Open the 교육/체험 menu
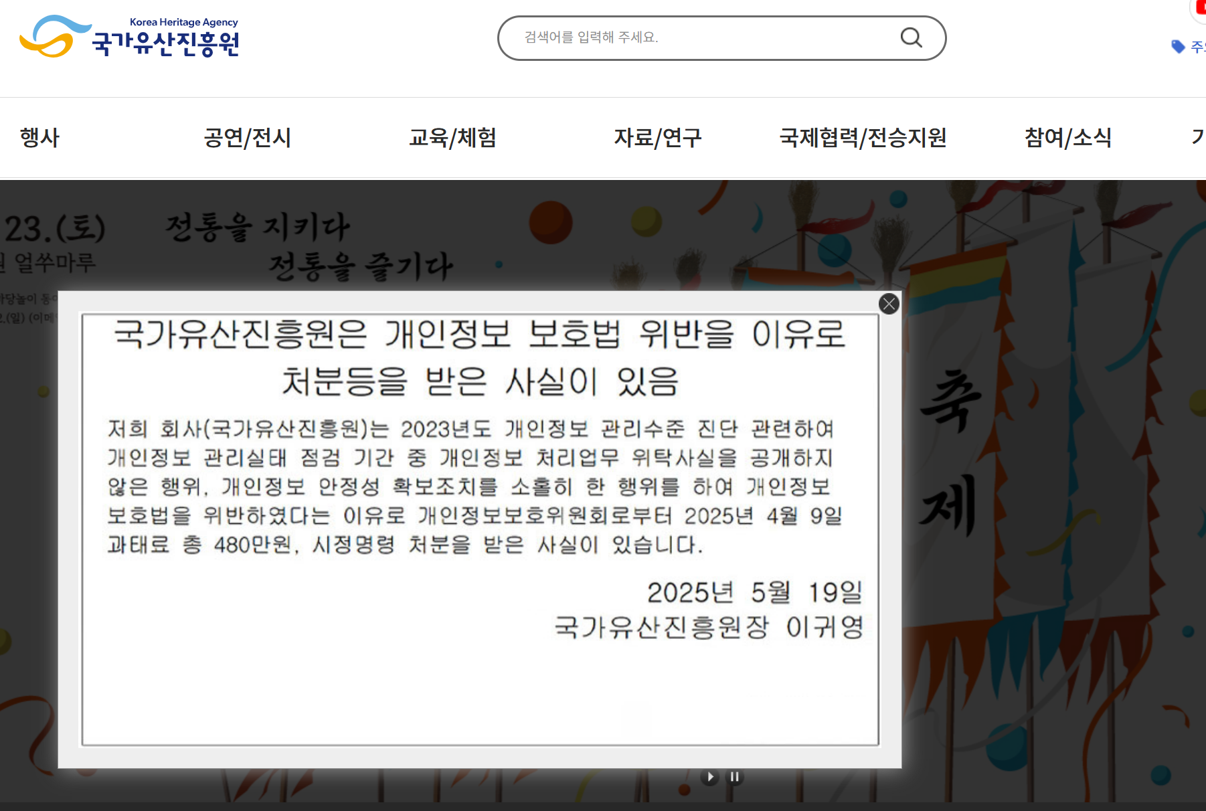Viewport: 1206px width, 811px height. (453, 138)
